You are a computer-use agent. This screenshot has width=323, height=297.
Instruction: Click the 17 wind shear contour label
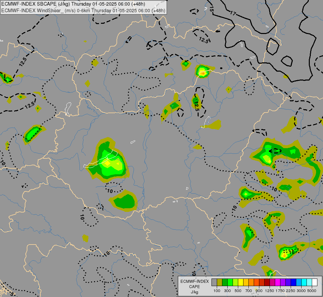(233, 14)
